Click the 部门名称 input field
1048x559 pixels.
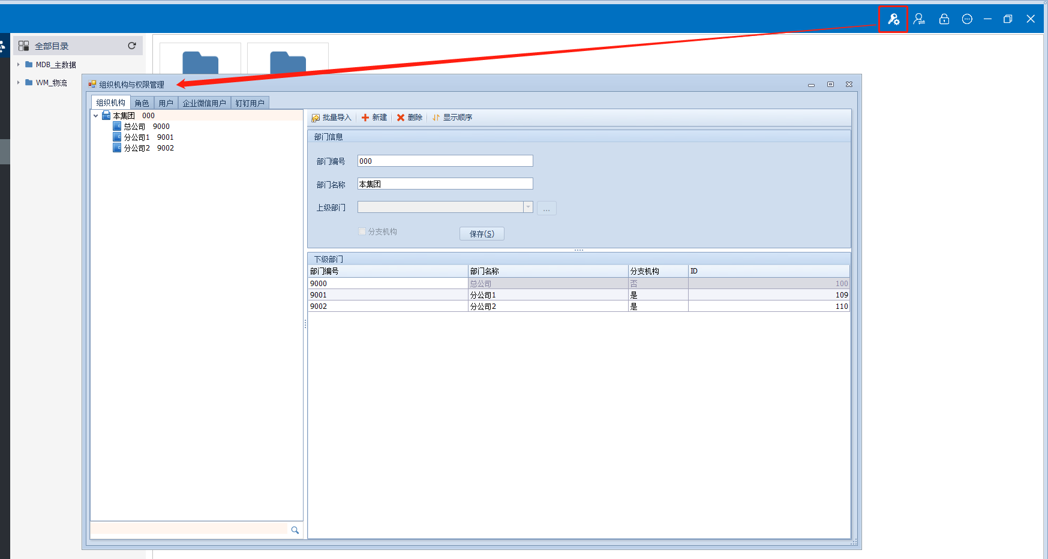[x=445, y=184]
